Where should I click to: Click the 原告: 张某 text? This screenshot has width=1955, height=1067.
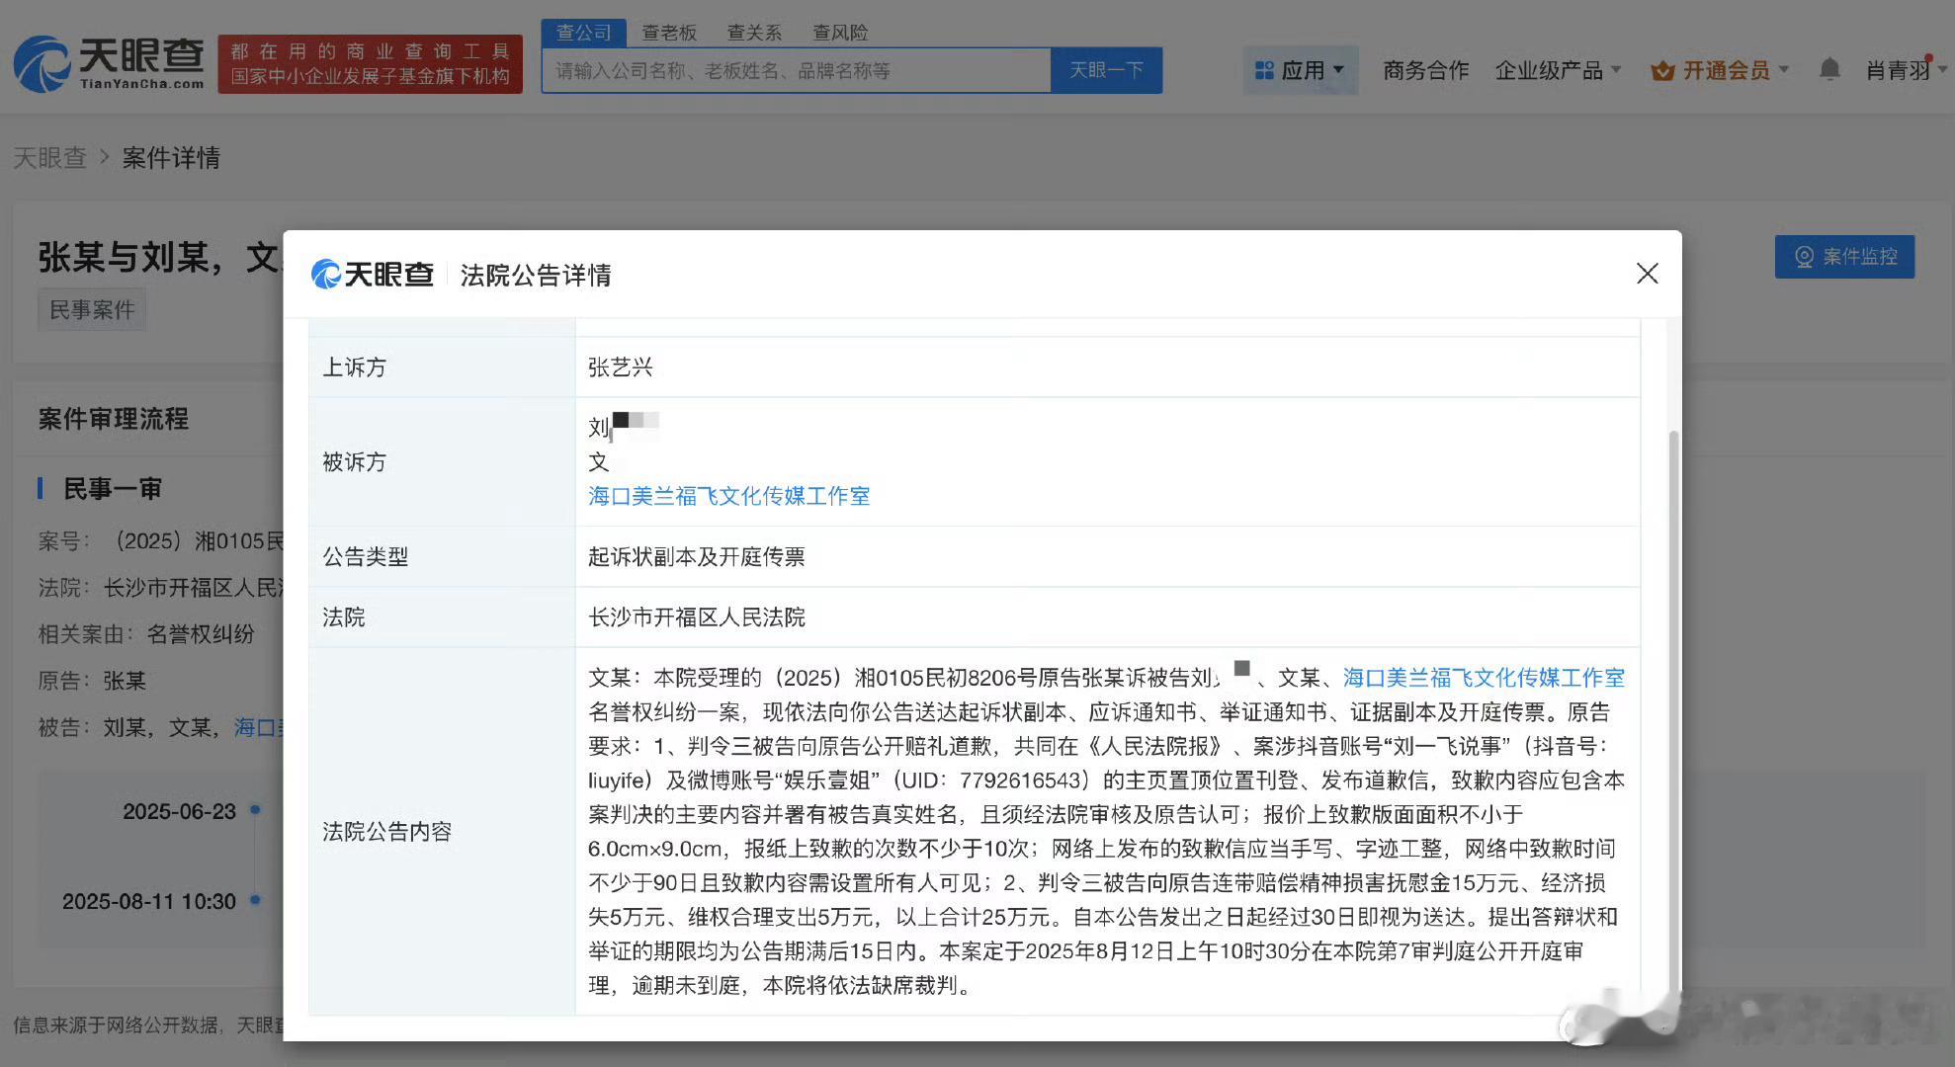click(92, 681)
